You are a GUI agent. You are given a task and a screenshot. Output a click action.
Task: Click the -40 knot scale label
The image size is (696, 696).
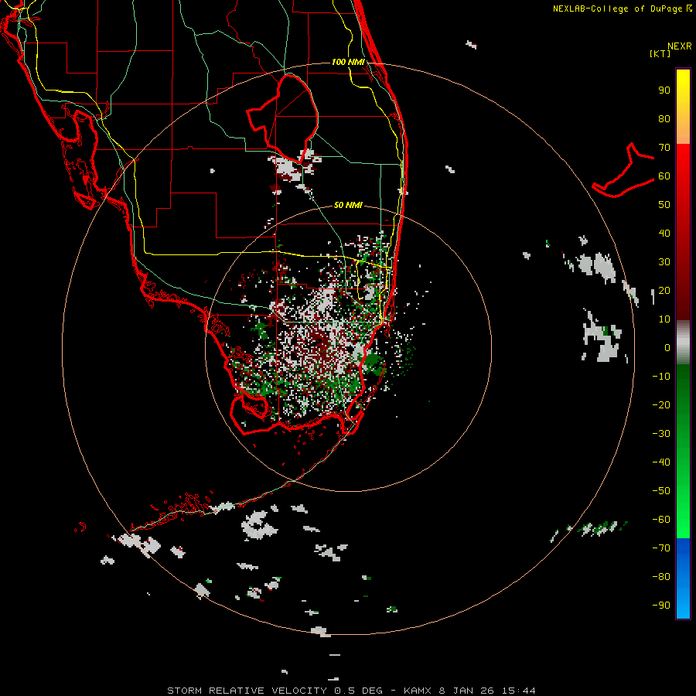[661, 462]
